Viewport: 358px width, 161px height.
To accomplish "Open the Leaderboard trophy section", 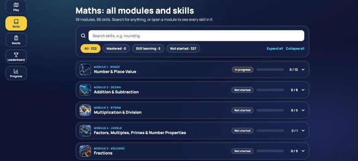I will (16, 57).
